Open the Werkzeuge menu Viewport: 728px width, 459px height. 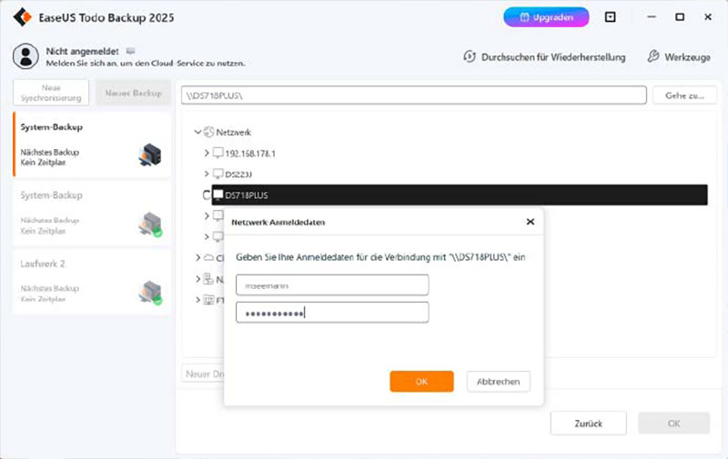[x=679, y=57]
